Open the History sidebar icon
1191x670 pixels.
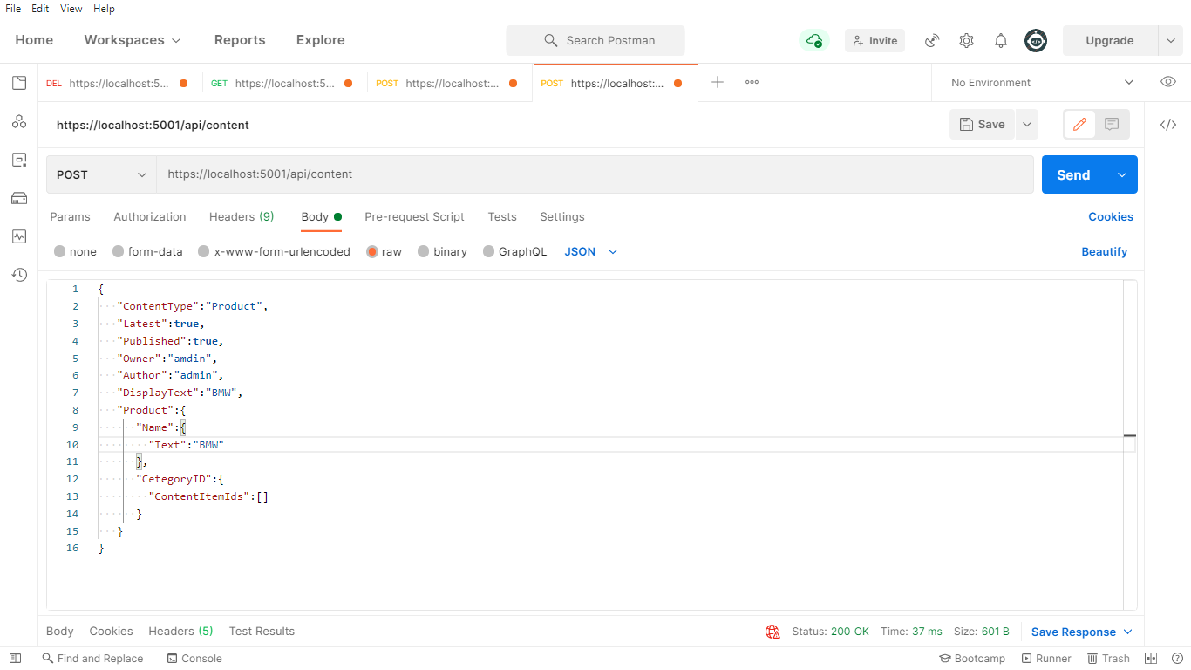point(19,275)
